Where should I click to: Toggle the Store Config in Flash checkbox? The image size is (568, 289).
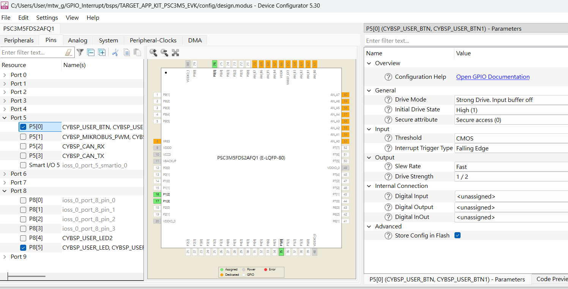(x=458, y=235)
